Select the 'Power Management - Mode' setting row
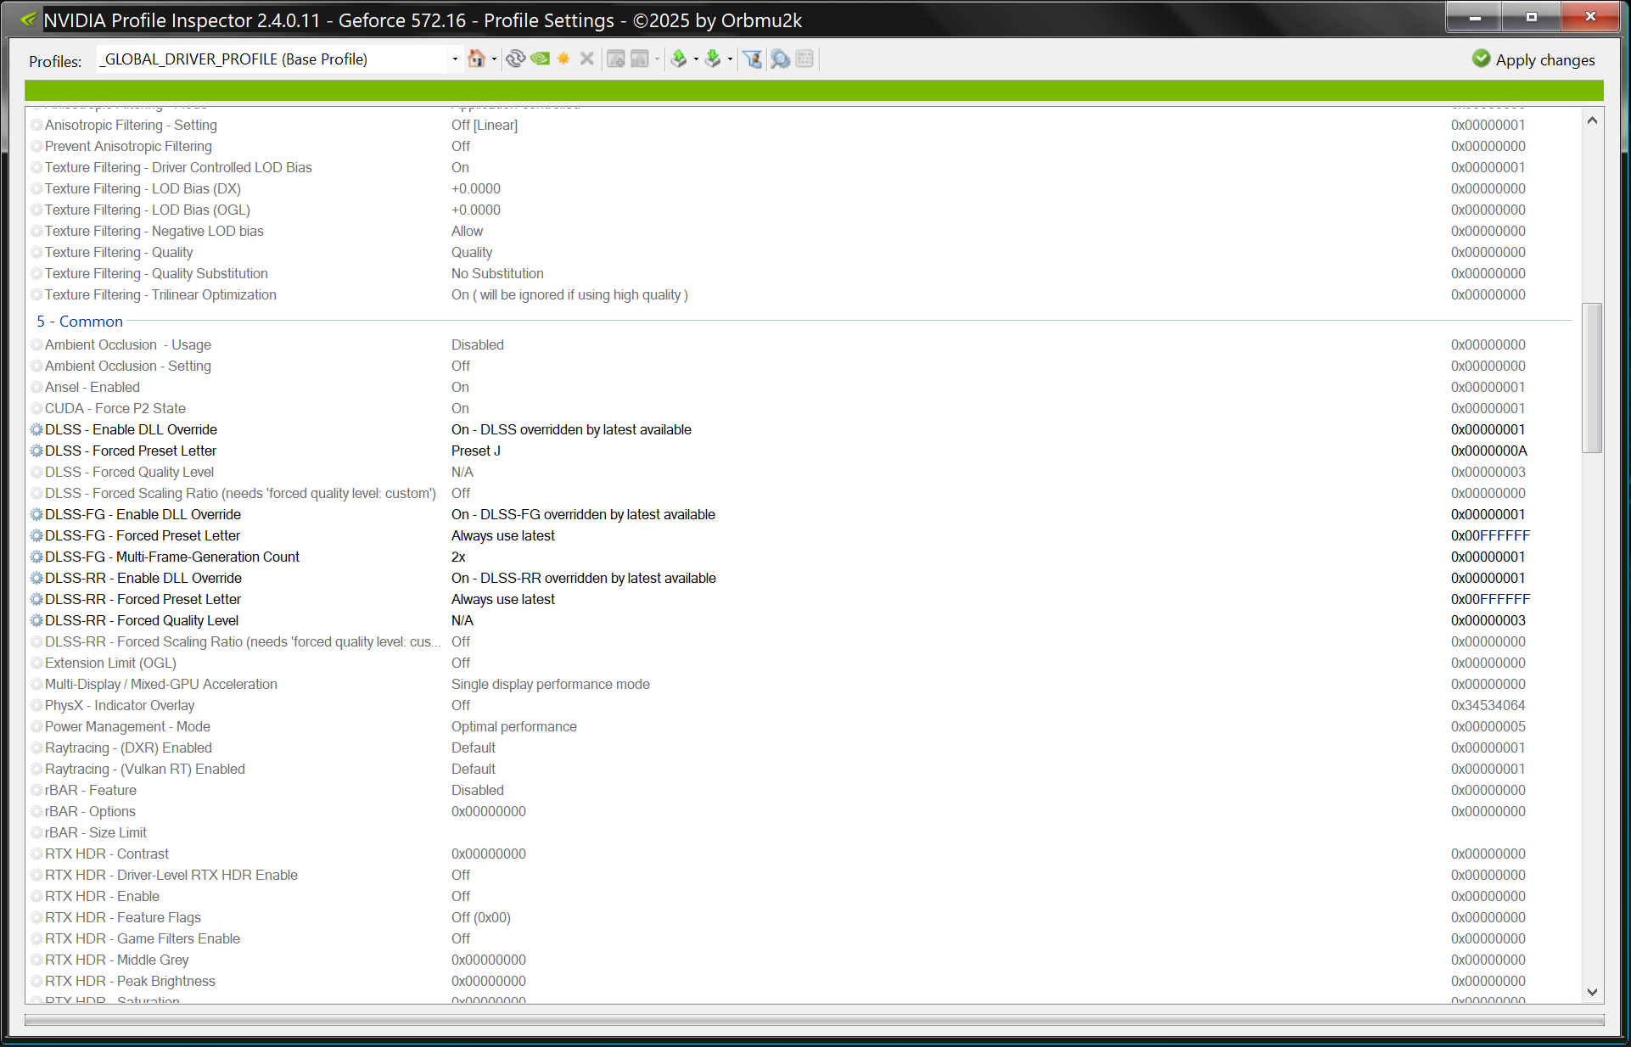Screen dimensions: 1631x1047 [x=127, y=726]
